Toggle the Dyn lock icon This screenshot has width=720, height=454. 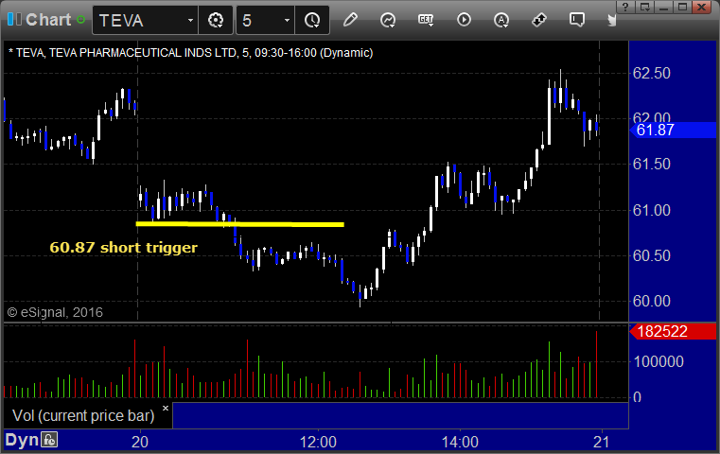pos(49,440)
